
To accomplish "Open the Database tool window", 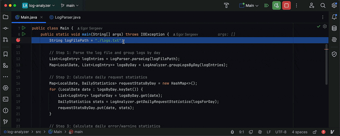I will click(334, 28).
